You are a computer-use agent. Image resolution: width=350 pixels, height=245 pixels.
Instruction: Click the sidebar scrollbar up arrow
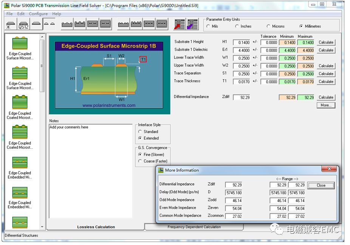pos(42,37)
